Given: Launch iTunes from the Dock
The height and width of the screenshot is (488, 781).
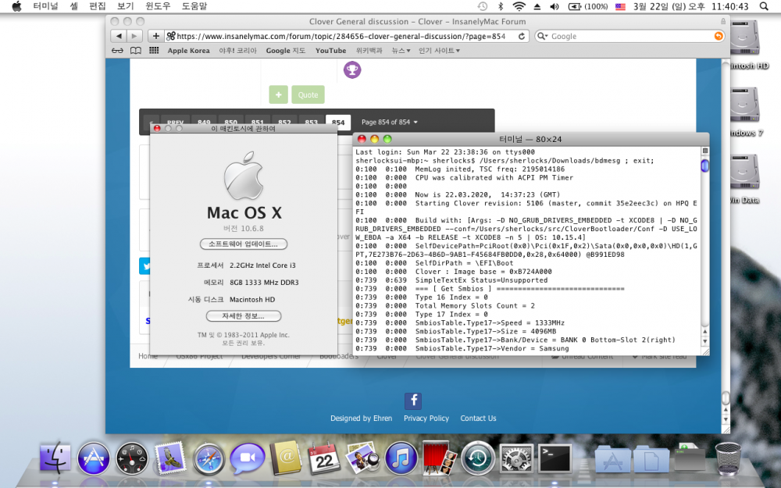Looking at the screenshot, I should 401,458.
